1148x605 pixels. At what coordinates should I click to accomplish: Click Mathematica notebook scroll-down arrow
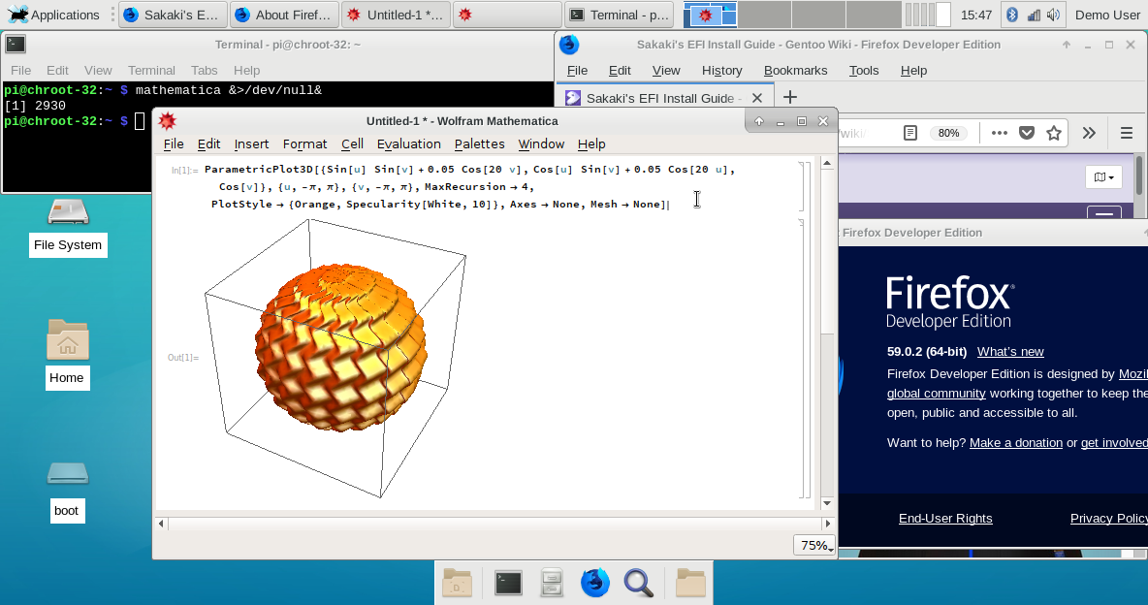[x=827, y=502]
